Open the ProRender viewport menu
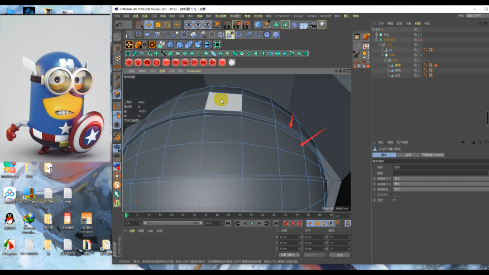489x275 pixels. coord(194,71)
